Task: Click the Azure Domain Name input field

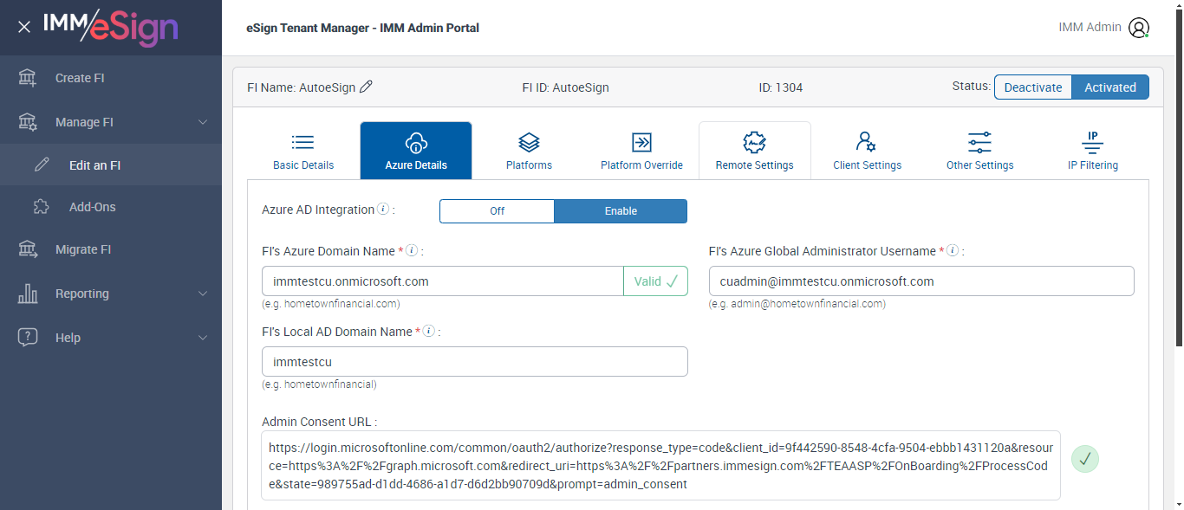Action: point(443,281)
